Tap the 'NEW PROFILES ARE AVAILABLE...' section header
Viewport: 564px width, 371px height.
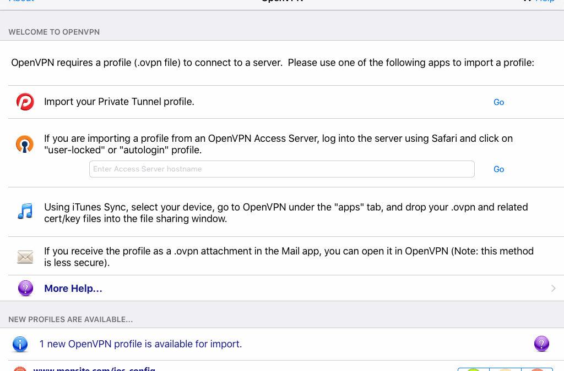pyautogui.click(x=70, y=320)
